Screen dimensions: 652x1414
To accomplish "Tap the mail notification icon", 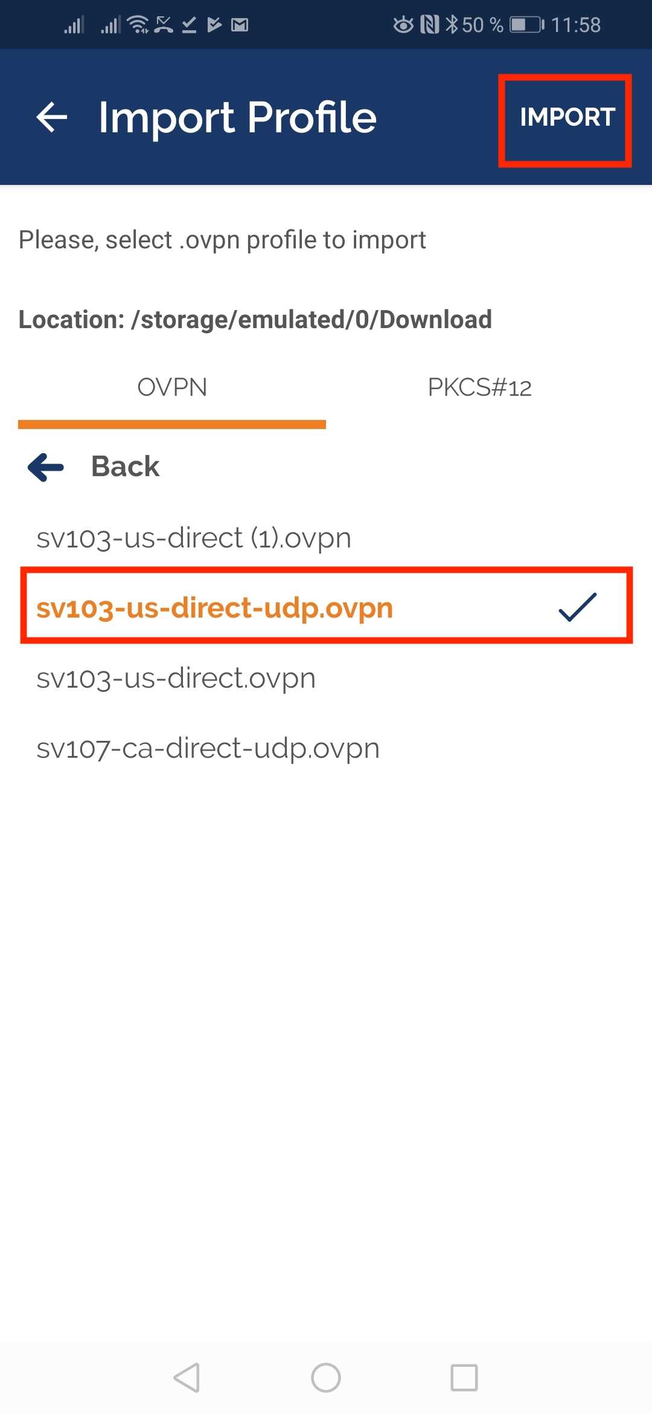I will coord(240,25).
